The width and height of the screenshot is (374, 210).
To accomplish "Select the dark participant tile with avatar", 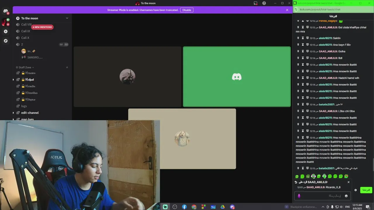I will click(x=127, y=77).
